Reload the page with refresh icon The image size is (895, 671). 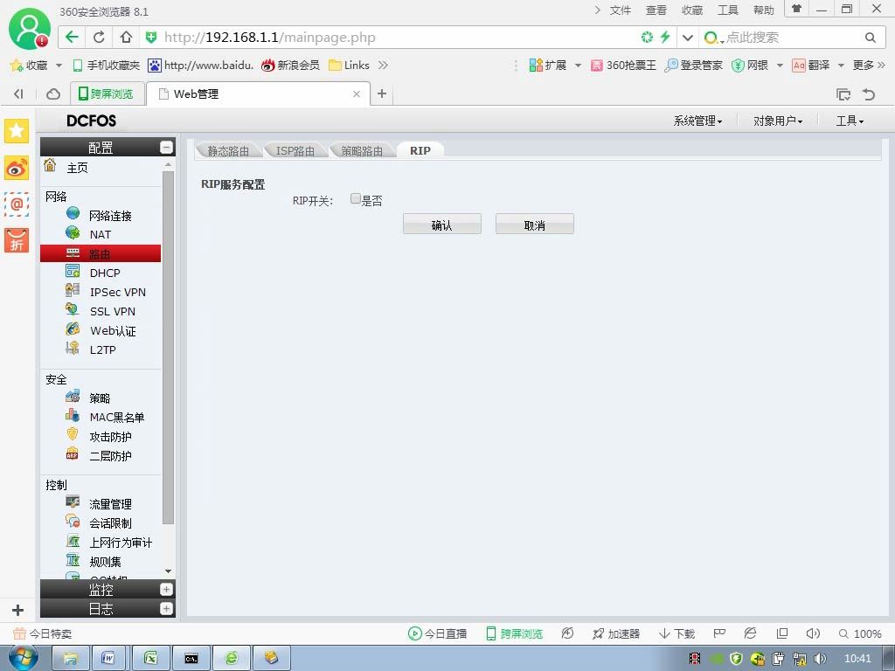(x=99, y=38)
